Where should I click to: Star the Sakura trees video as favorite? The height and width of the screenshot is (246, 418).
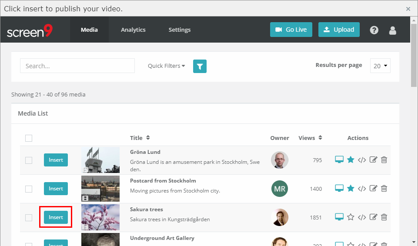coord(351,217)
